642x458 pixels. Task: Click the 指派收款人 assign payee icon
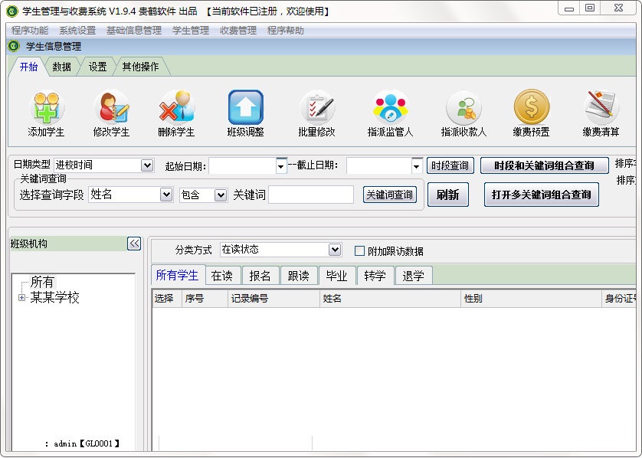click(463, 108)
